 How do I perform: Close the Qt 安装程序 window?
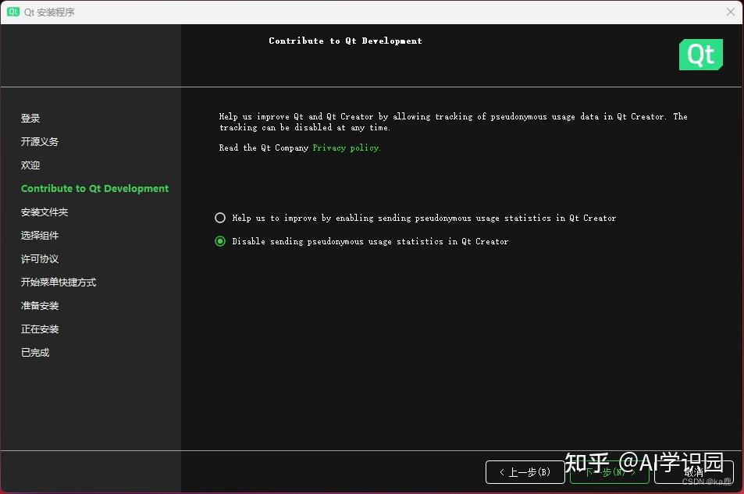(731, 12)
